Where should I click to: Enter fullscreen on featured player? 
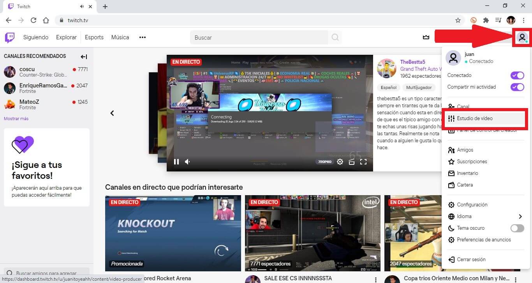[x=363, y=162]
